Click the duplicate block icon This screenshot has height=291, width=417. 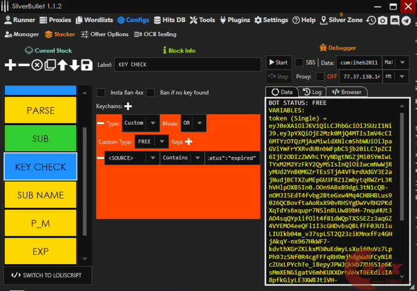tap(50, 65)
